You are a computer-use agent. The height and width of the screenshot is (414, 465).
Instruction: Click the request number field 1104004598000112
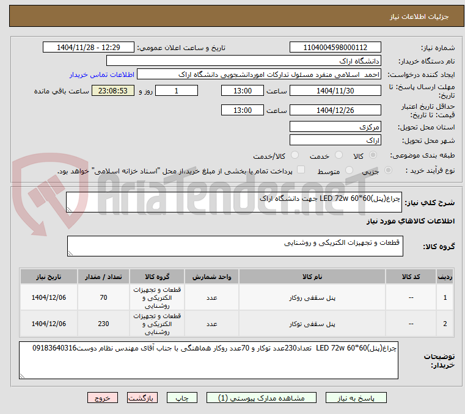335,48
